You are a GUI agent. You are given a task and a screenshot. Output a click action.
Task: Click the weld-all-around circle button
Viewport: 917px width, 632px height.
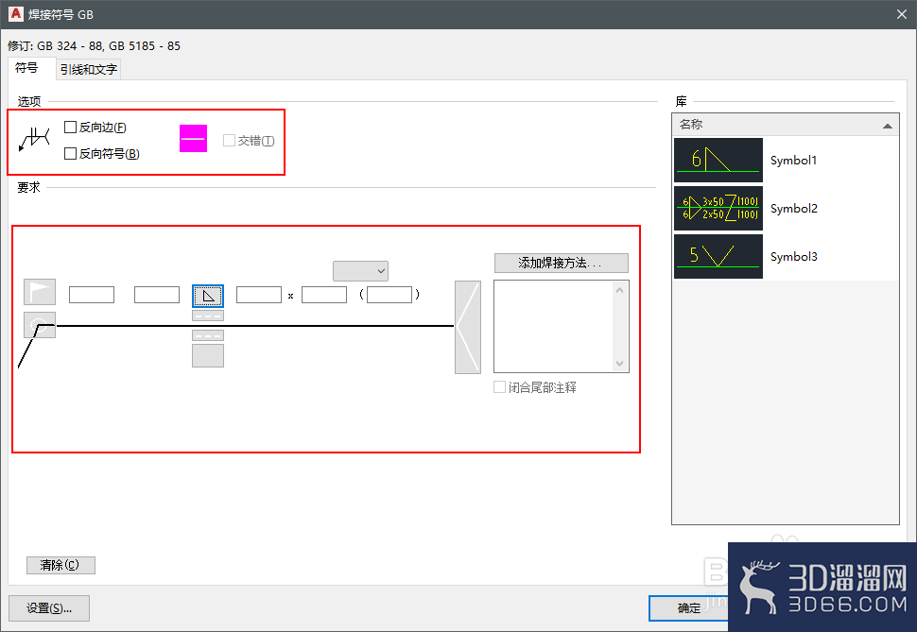click(39, 325)
